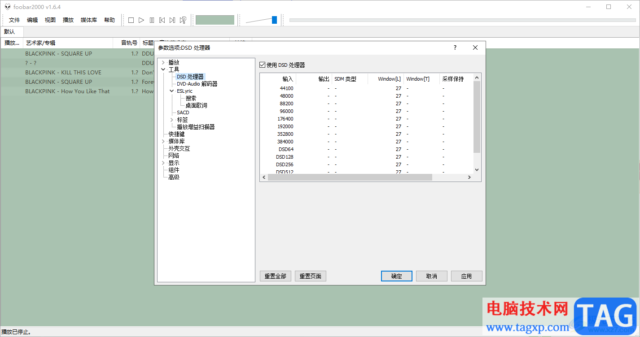Click the 艺术家/专辑 playlist column header
640x337 pixels.
[x=68, y=43]
